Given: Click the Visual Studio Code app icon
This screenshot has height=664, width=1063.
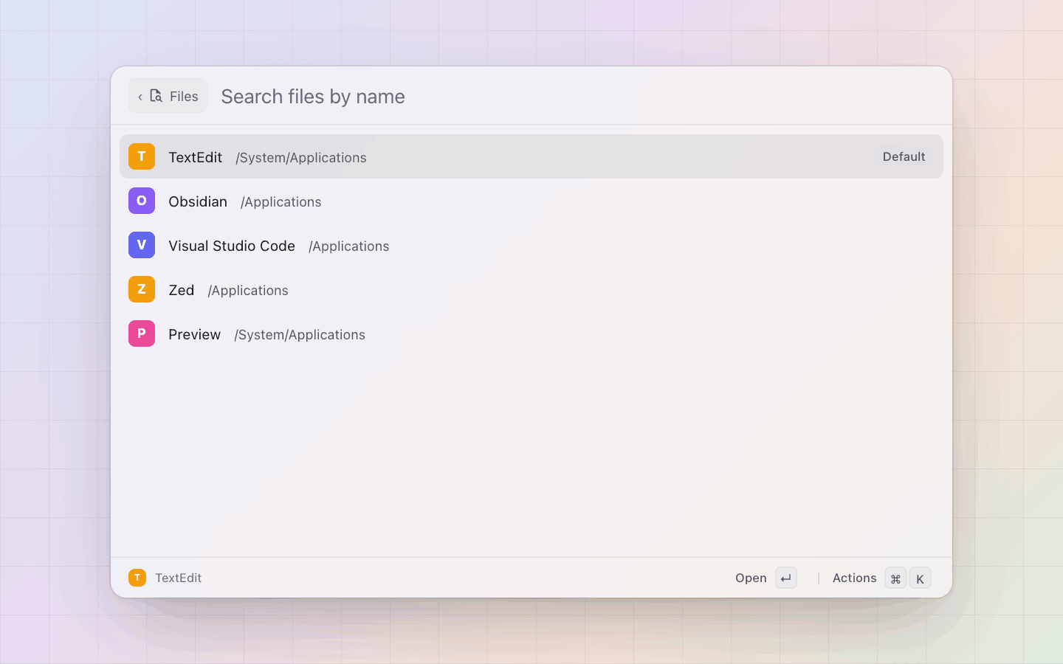Looking at the screenshot, I should 142,245.
